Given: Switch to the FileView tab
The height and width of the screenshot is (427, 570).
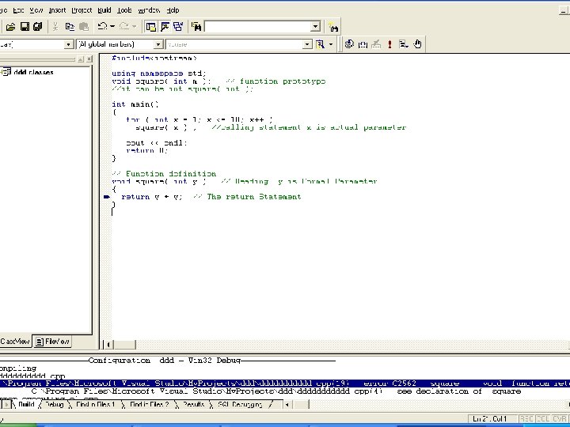Looking at the screenshot, I should coord(53,342).
